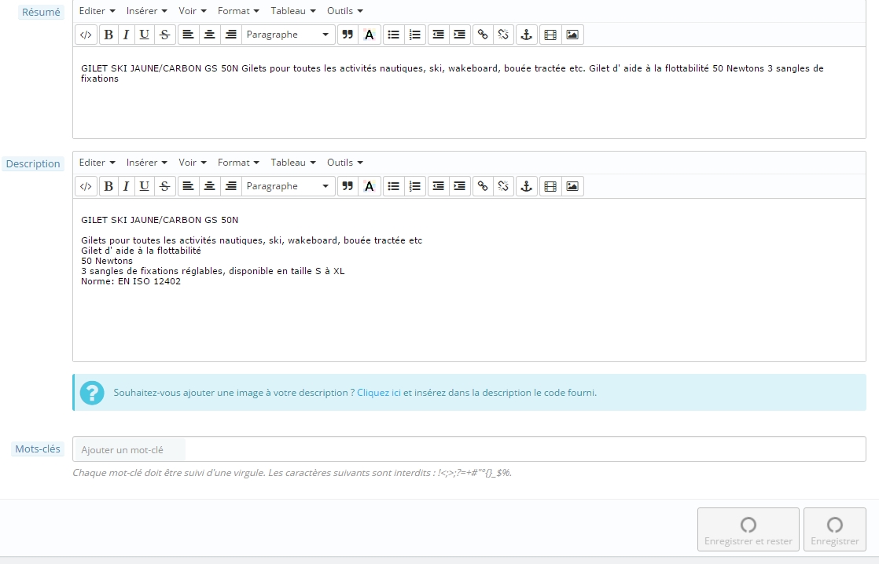Center align text in Description editor
This screenshot has width=879, height=564.
210,186
